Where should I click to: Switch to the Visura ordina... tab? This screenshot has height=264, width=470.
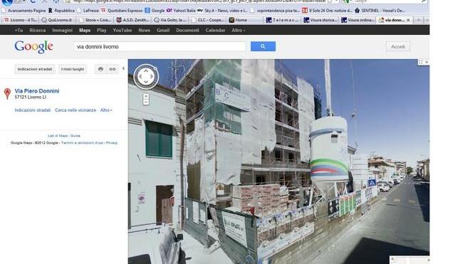click(x=357, y=20)
